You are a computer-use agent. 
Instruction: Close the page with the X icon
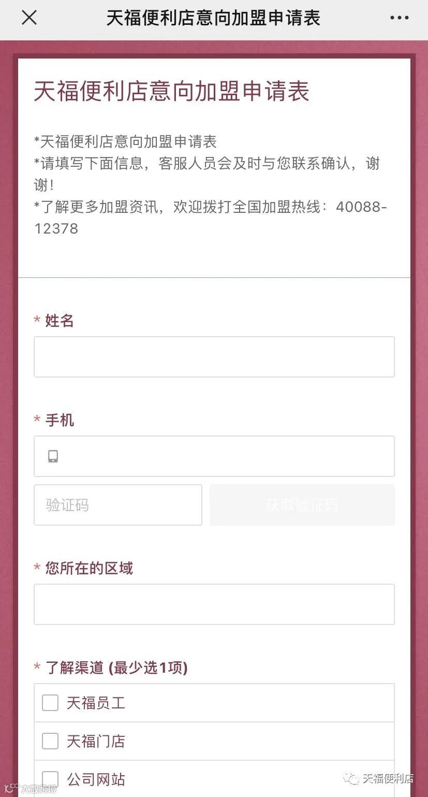point(29,18)
